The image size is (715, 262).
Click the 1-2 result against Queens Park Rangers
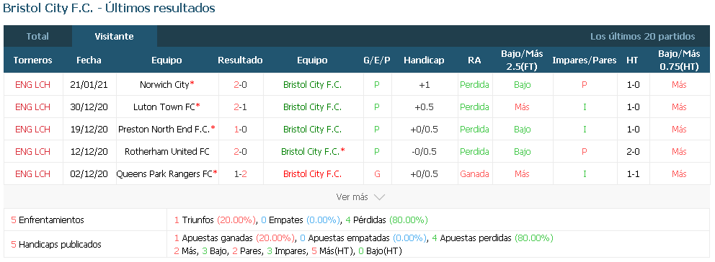tap(240, 174)
